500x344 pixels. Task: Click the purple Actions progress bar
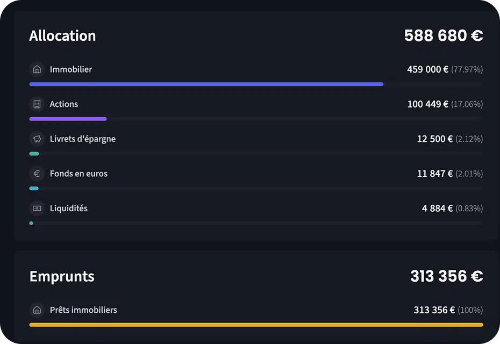pyautogui.click(x=68, y=119)
